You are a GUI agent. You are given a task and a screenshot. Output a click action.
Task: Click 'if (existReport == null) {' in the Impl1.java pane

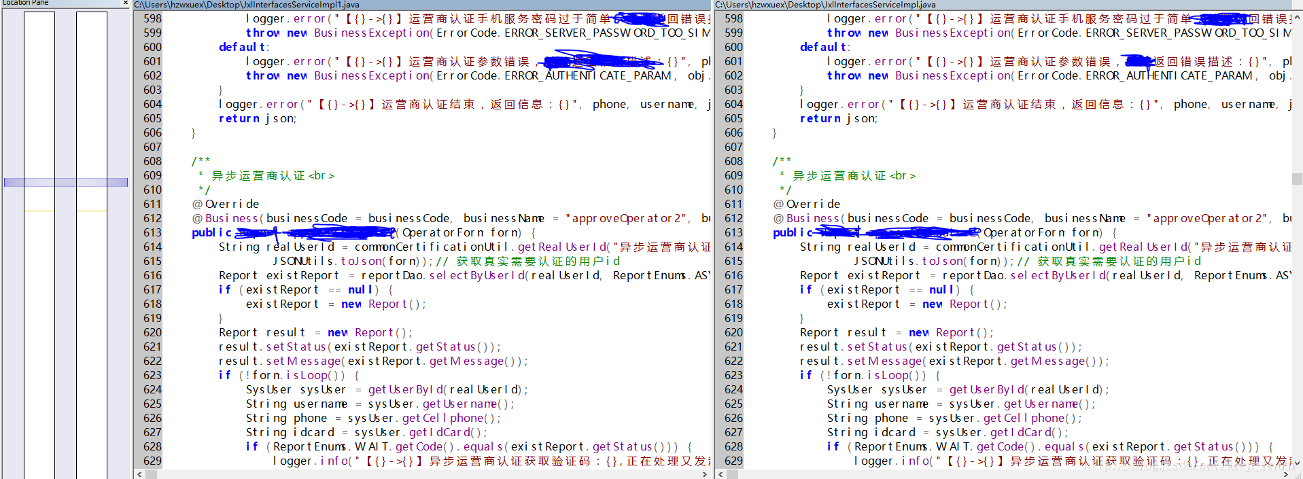click(x=306, y=289)
